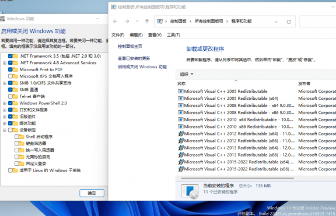Open the recent locations chevron next to the forward arrow
Viewport: 336px width, 216px height.
click(137, 21)
